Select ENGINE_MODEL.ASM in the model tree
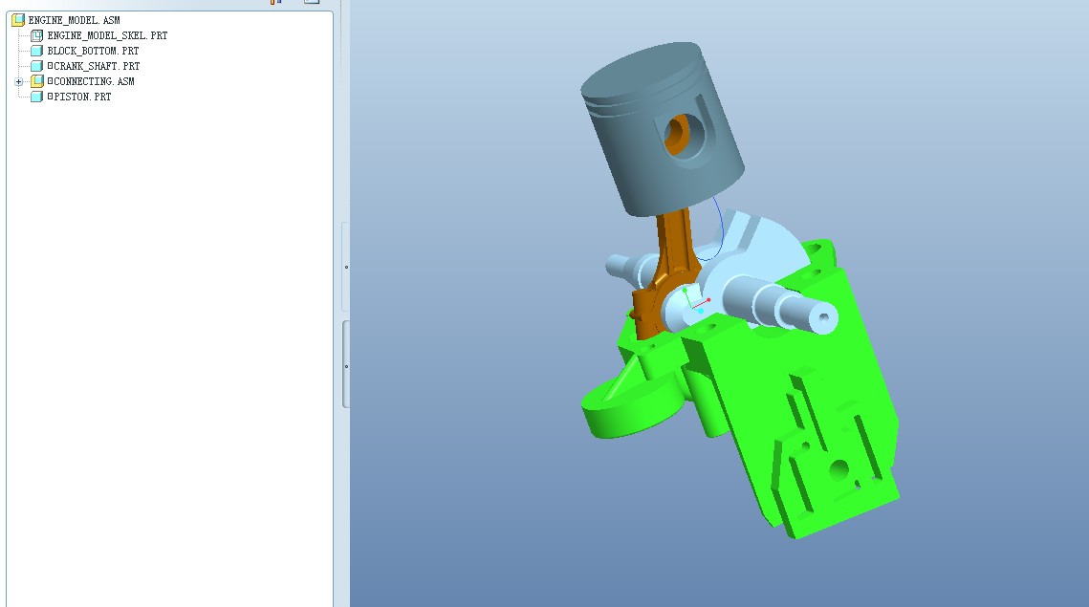The height and width of the screenshot is (607, 1089). [x=75, y=20]
